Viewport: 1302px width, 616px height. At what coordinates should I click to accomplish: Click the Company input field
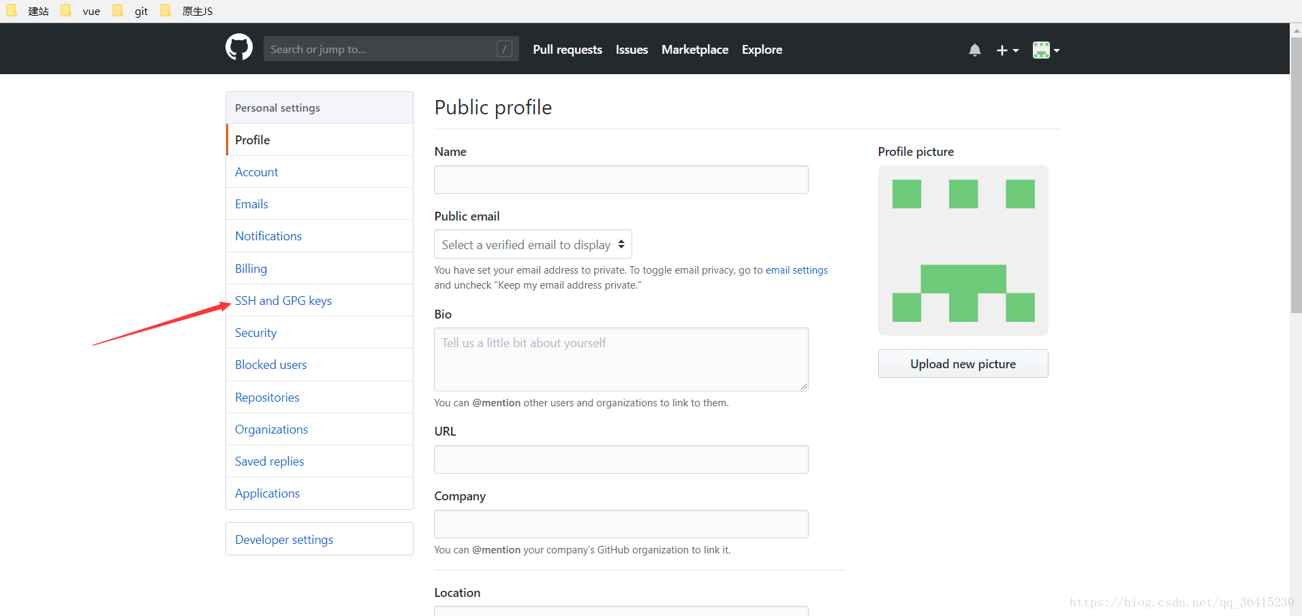point(621,524)
